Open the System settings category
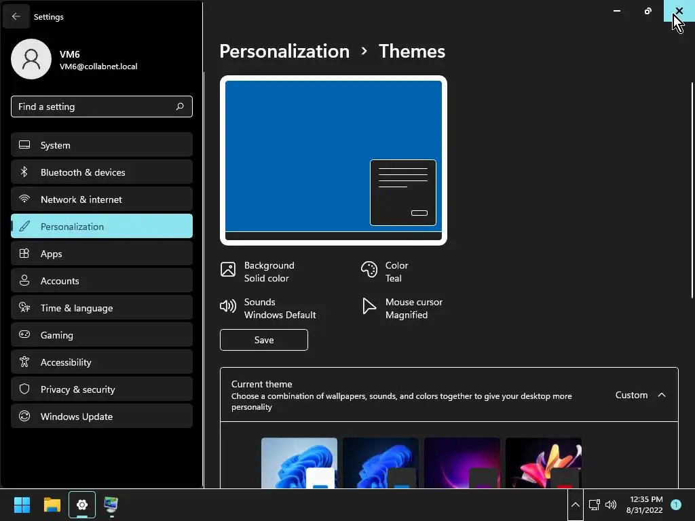 coord(102,145)
